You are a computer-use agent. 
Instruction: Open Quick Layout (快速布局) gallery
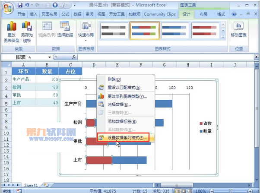[x=86, y=32]
